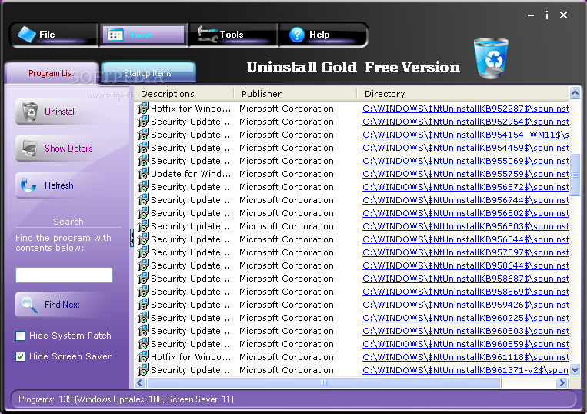This screenshot has width=587, height=414.
Task: Uncheck the Hide Screen Saver checkbox
Action: tap(21, 356)
